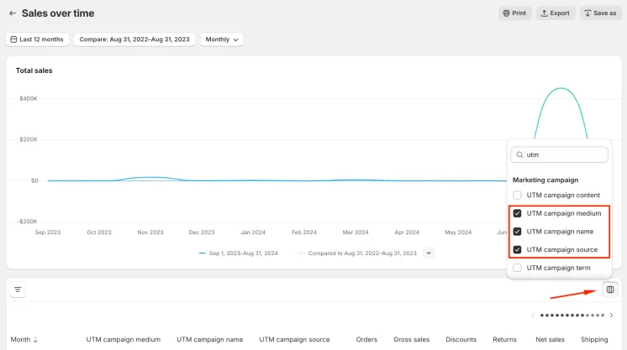627x350 pixels.
Task: Click the Sep 1, 2023–Aug 31, 2024 legend entry
Action: (x=239, y=253)
